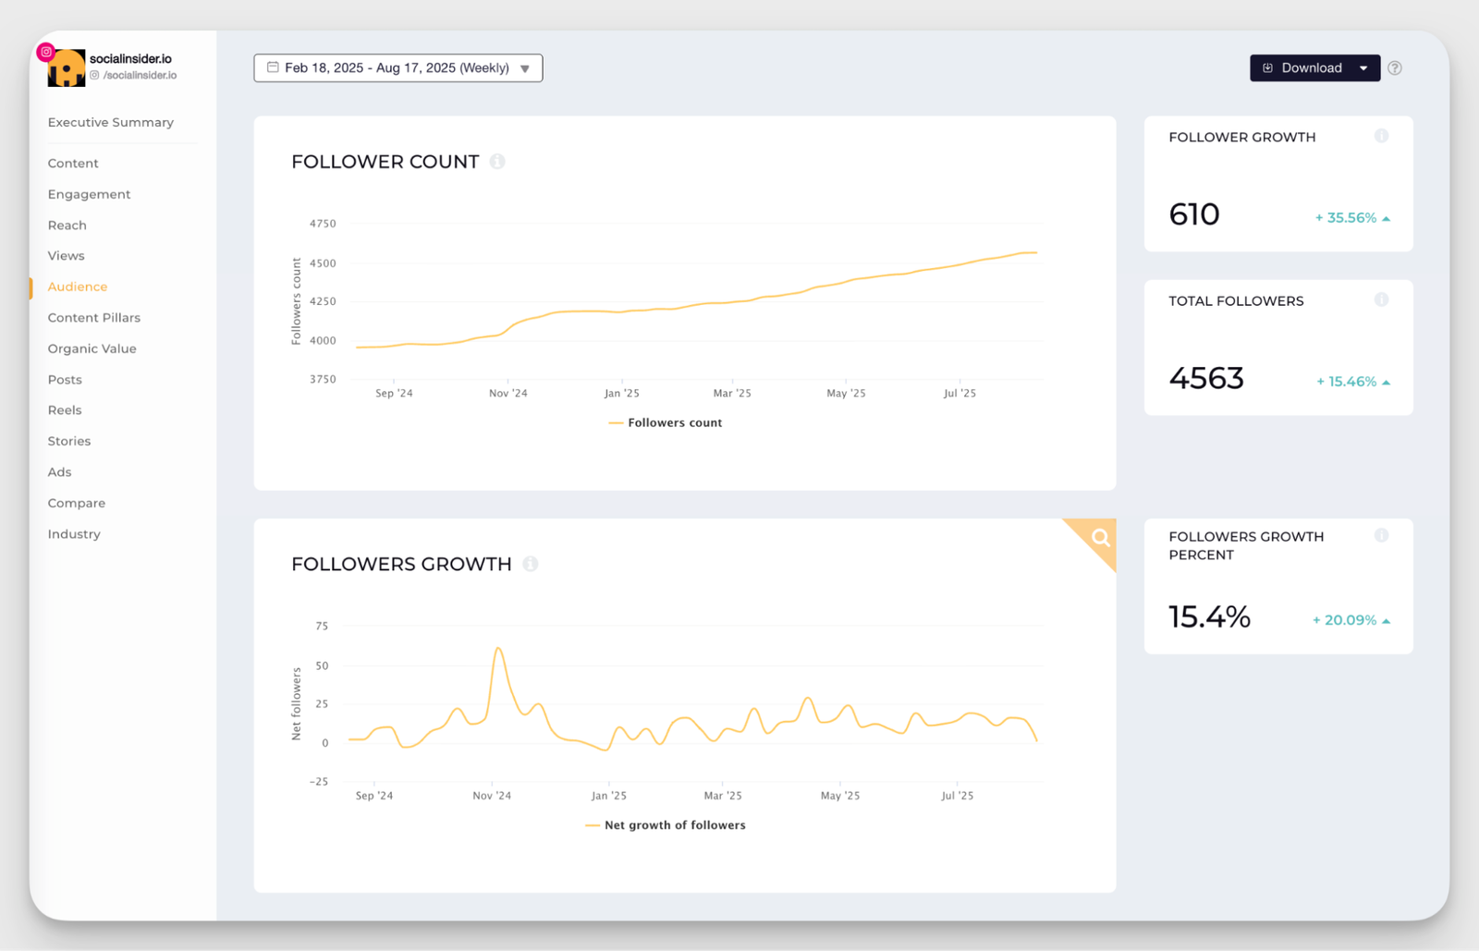Switch to the Engagement section
The width and height of the screenshot is (1479, 951).
[89, 194]
